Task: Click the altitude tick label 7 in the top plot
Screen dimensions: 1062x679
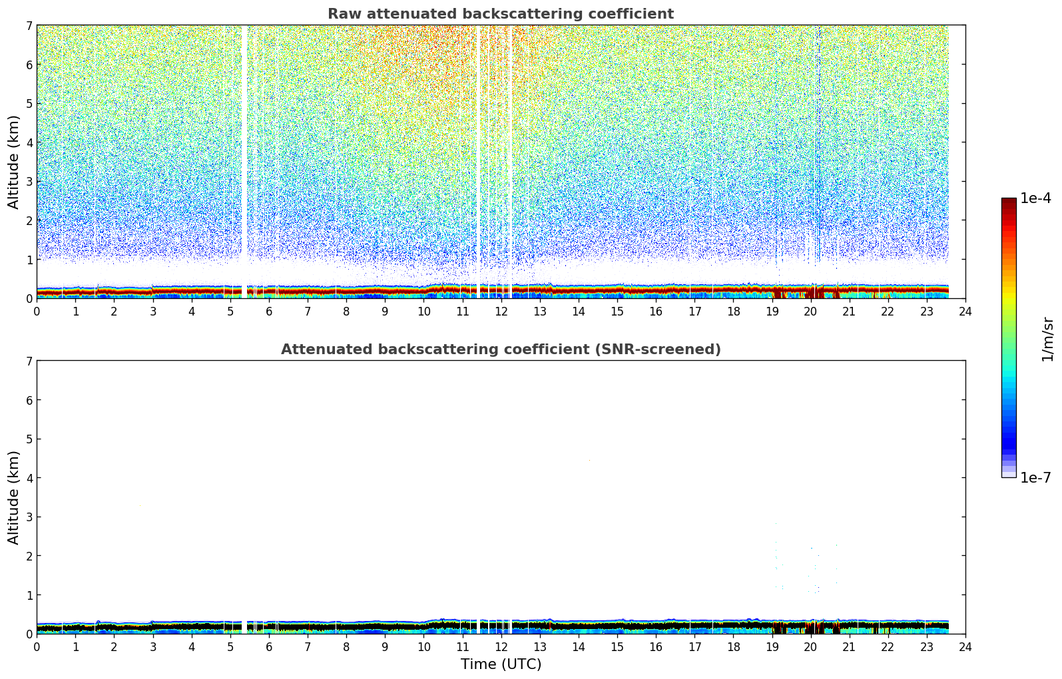Action: coord(29,26)
